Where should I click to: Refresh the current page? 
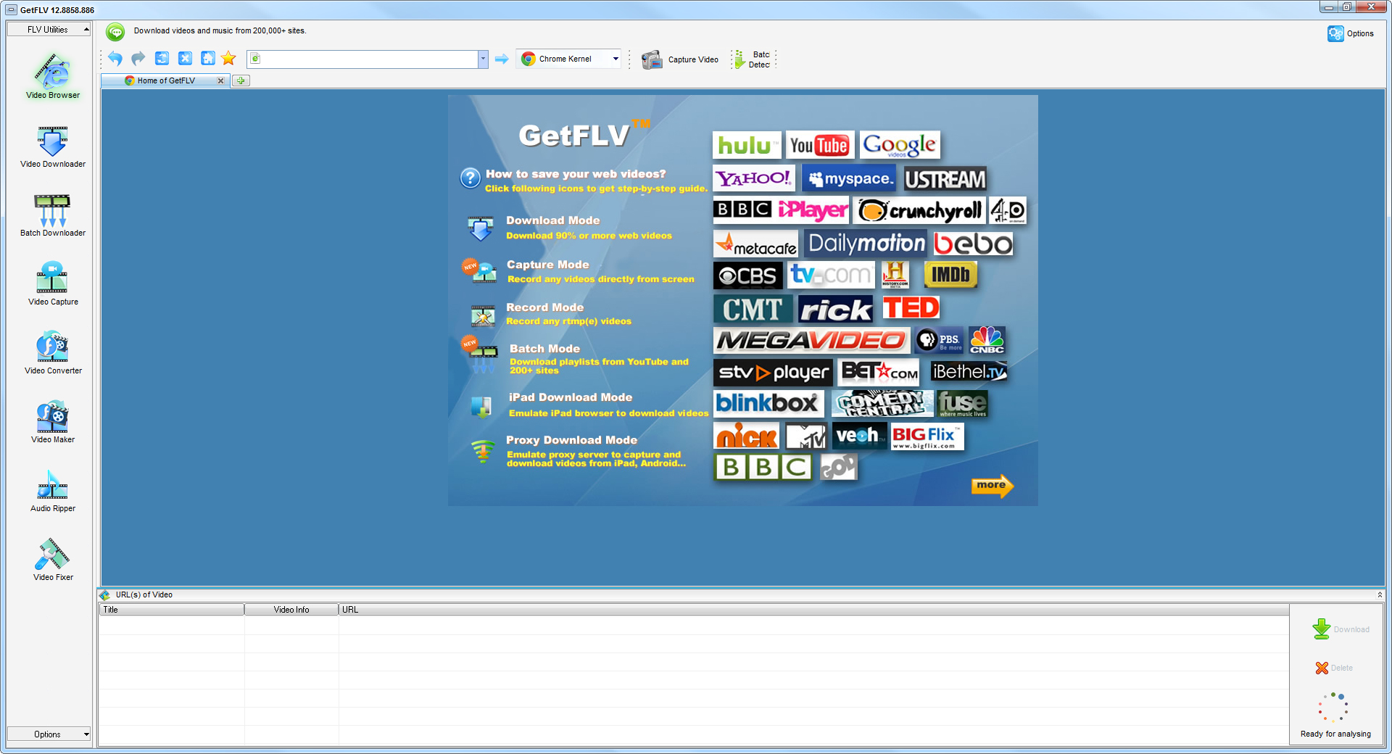pos(162,59)
